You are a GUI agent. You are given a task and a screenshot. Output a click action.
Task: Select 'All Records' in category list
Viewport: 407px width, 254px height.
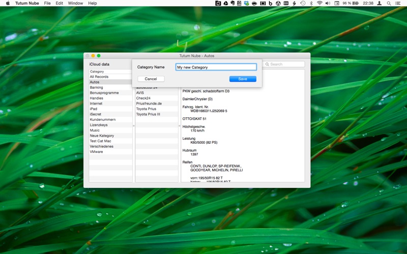point(110,77)
